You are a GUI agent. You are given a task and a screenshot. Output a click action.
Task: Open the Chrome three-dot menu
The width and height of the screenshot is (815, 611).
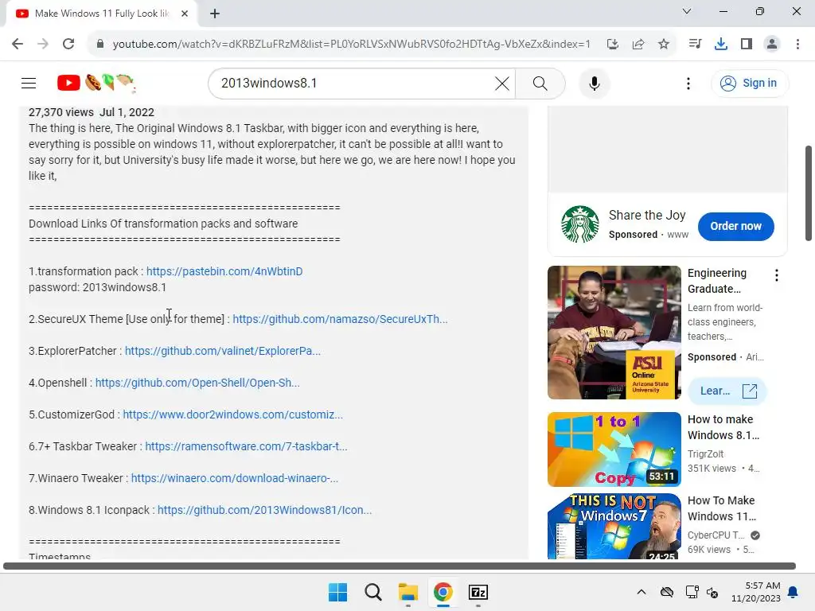[x=797, y=44]
